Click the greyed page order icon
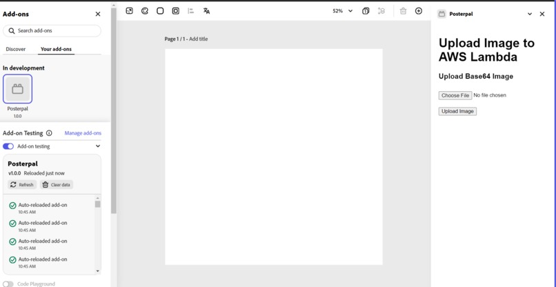 381,11
